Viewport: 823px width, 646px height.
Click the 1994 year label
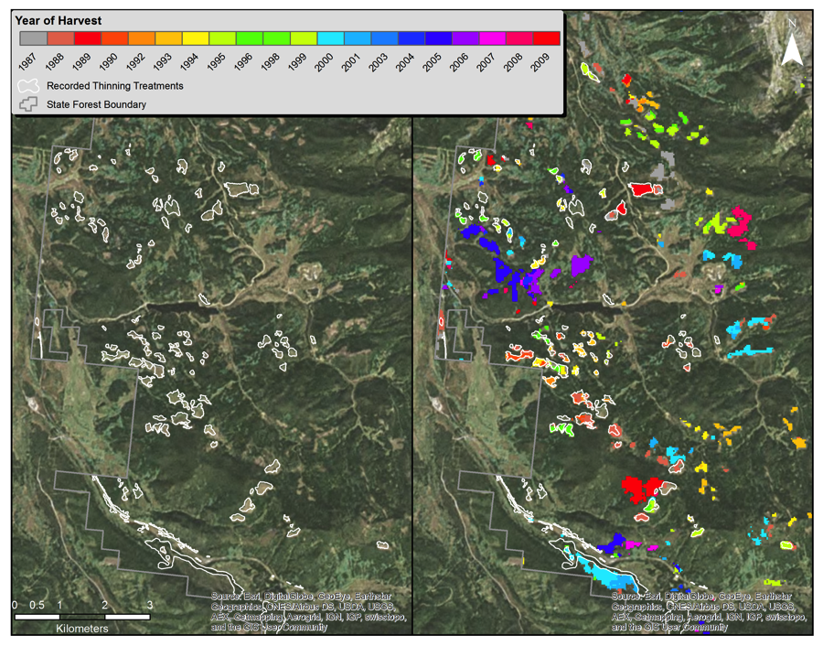tap(189, 61)
